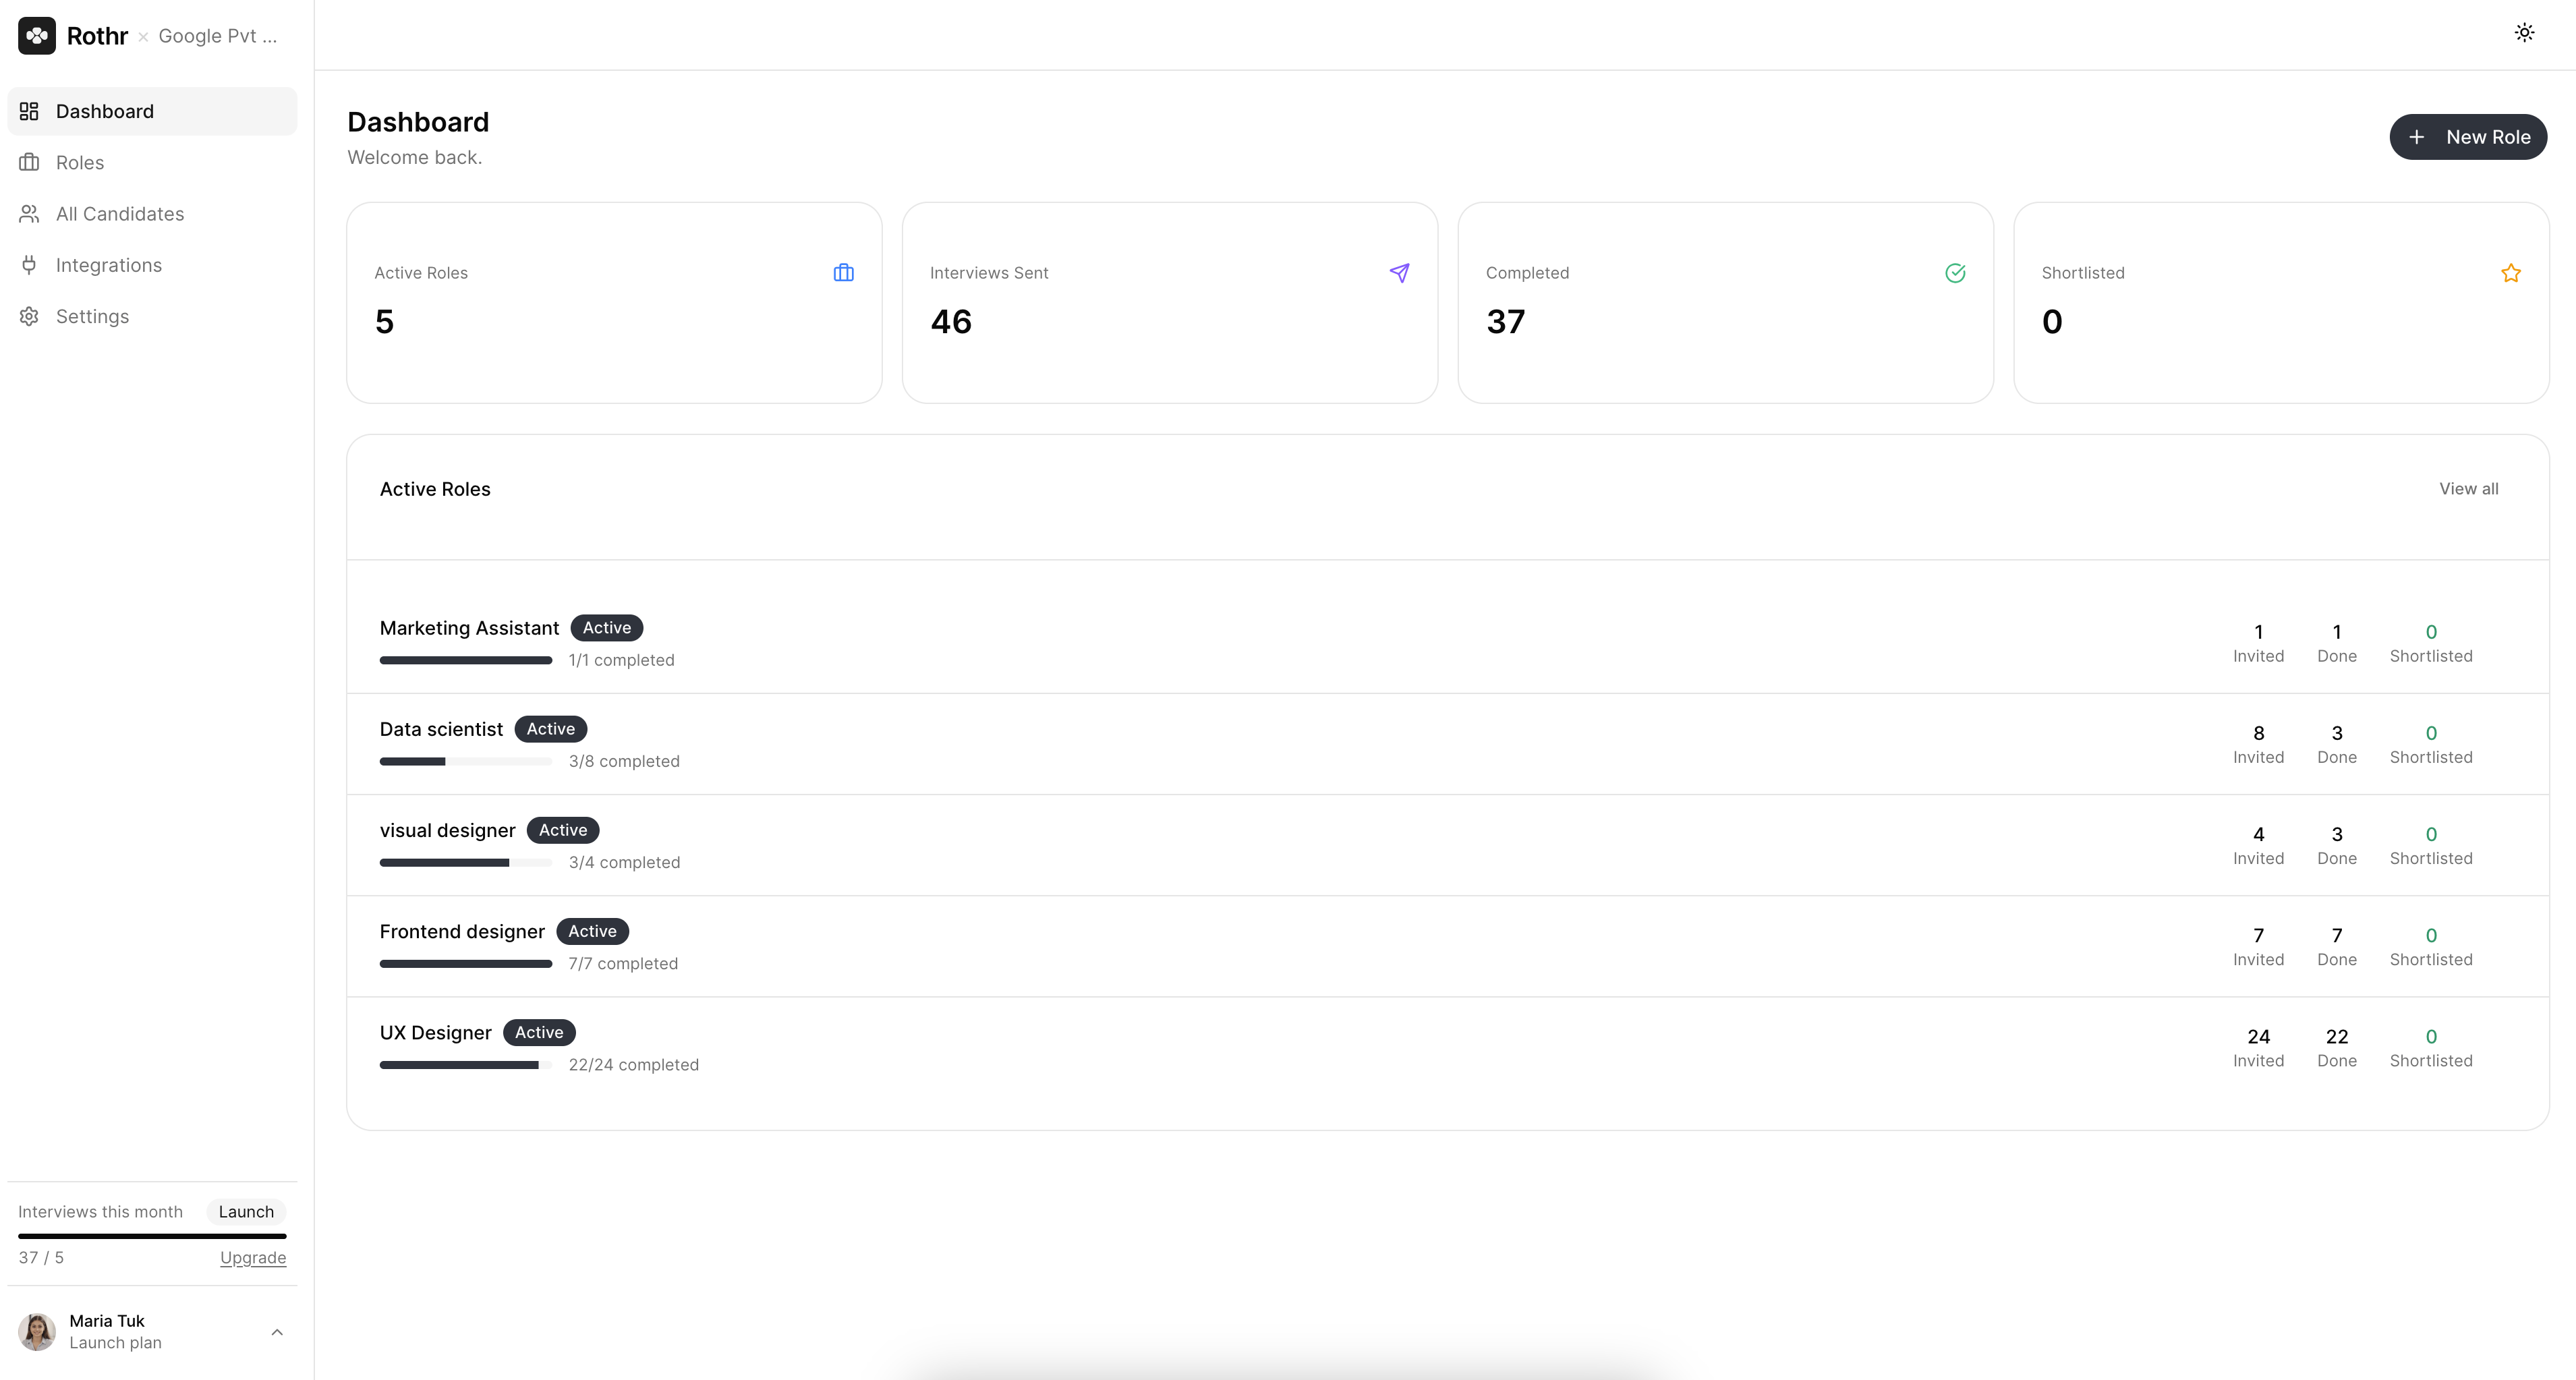Expand the Maria Tuk account menu chevron
Viewport: 2576px width, 1380px height.
coord(277,1332)
